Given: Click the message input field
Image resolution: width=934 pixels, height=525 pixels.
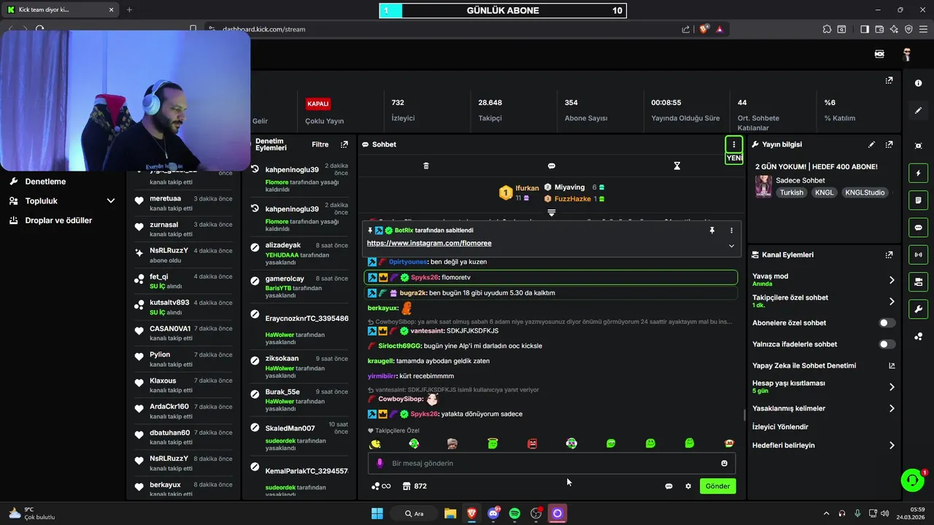Looking at the screenshot, I should [x=552, y=463].
